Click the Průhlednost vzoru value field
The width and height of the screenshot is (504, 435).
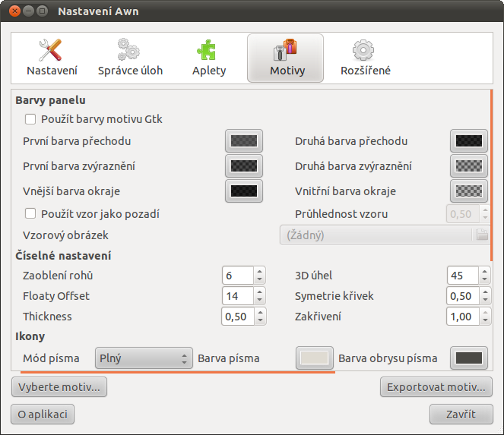click(463, 214)
